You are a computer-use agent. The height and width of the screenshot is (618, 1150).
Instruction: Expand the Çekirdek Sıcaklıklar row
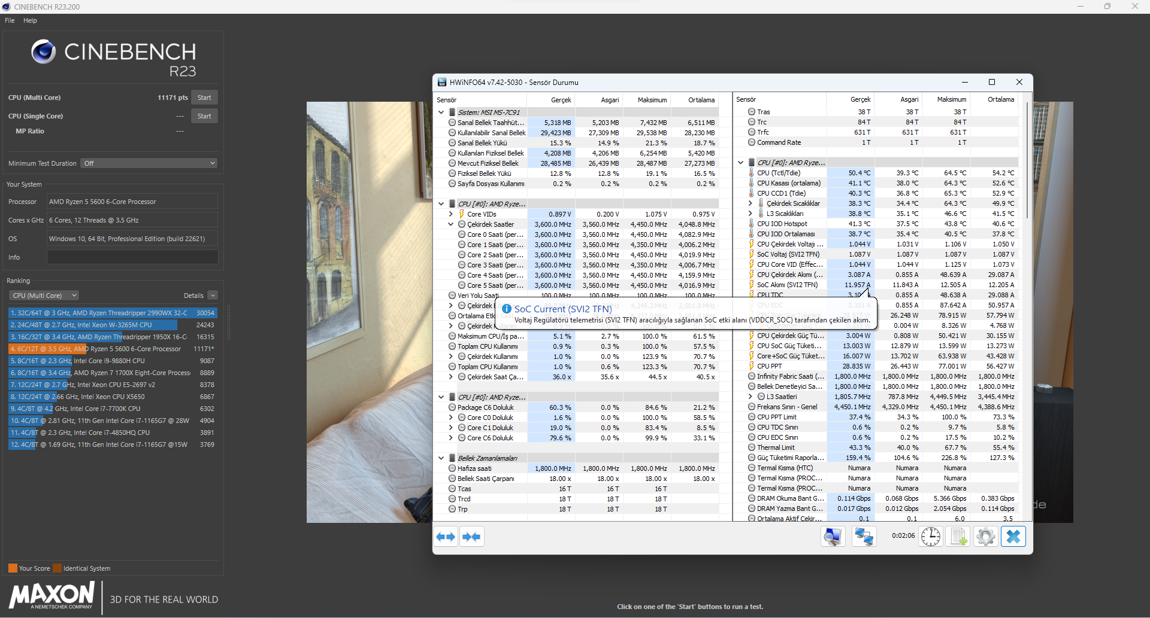pyautogui.click(x=750, y=203)
